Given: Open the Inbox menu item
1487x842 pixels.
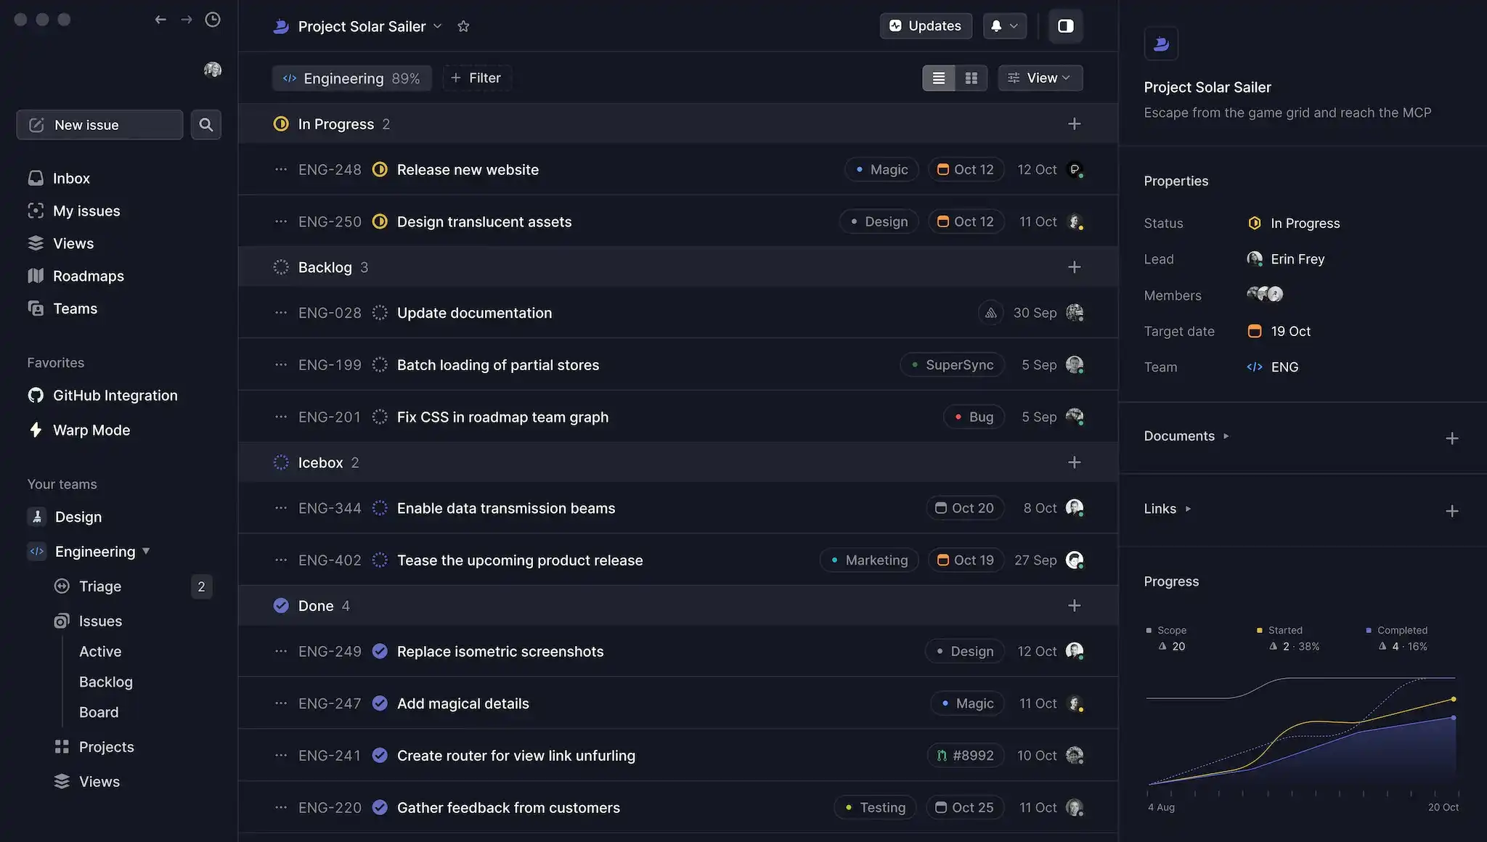Looking at the screenshot, I should tap(71, 179).
